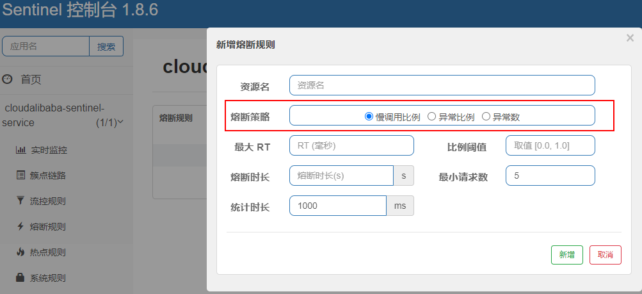Collapse the cloudalibaba-sentinel-service app chevron
This screenshot has height=294, width=642.
pos(120,122)
